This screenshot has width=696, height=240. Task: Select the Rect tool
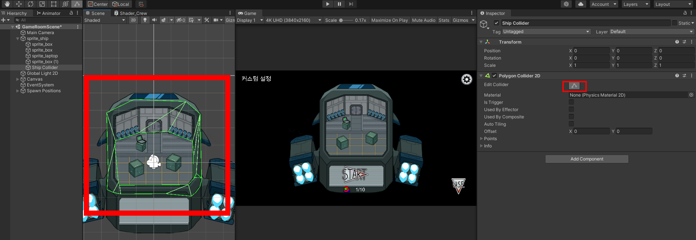pos(54,4)
